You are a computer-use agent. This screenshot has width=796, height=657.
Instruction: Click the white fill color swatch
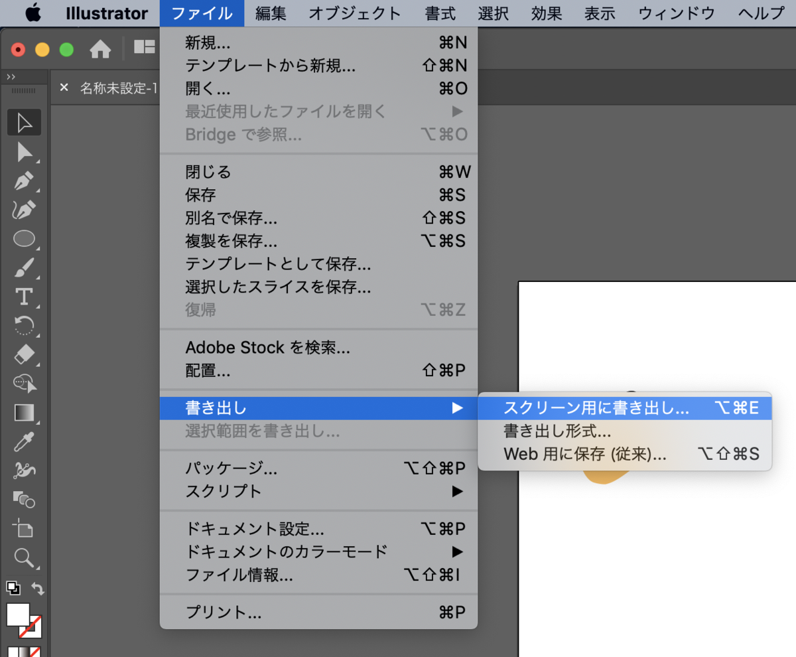point(18,615)
